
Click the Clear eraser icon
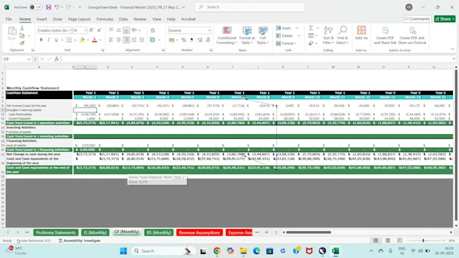(311, 43)
